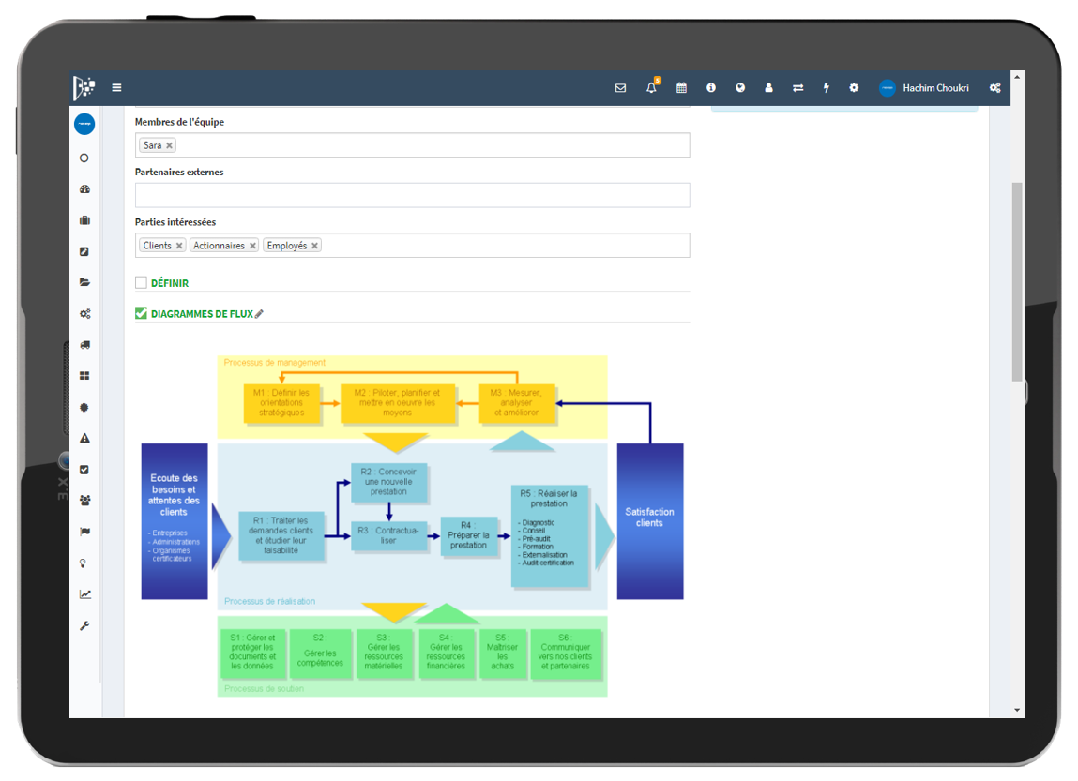This screenshot has height=781, width=1078.
Task: Click the DIAGRAMMES DE FLUX heading
Action: (202, 314)
